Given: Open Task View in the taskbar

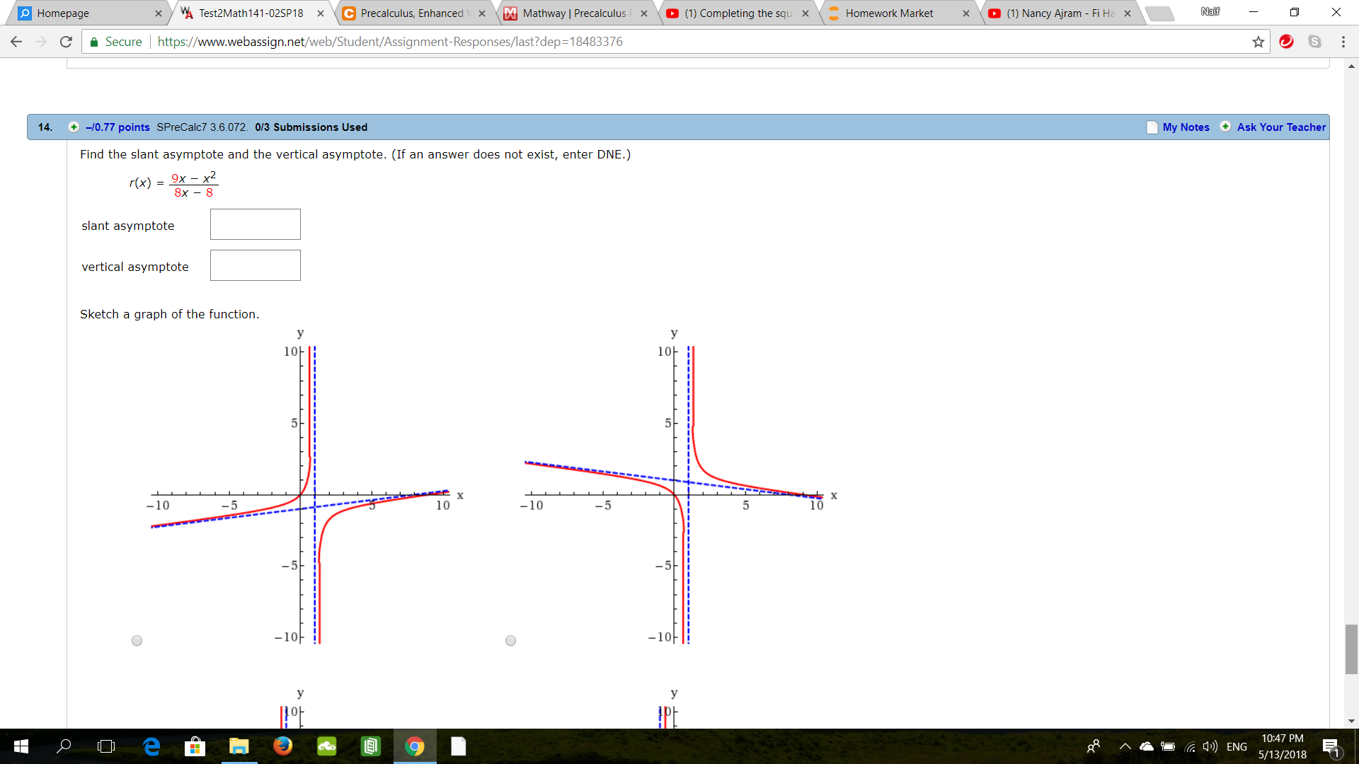Looking at the screenshot, I should click(106, 746).
